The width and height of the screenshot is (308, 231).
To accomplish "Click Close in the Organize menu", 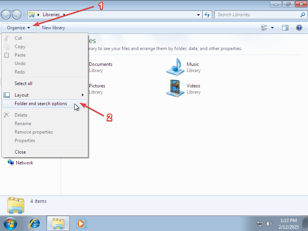I will [20, 152].
